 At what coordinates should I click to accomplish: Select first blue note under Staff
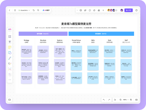pyautogui.click(x=126, y=51)
